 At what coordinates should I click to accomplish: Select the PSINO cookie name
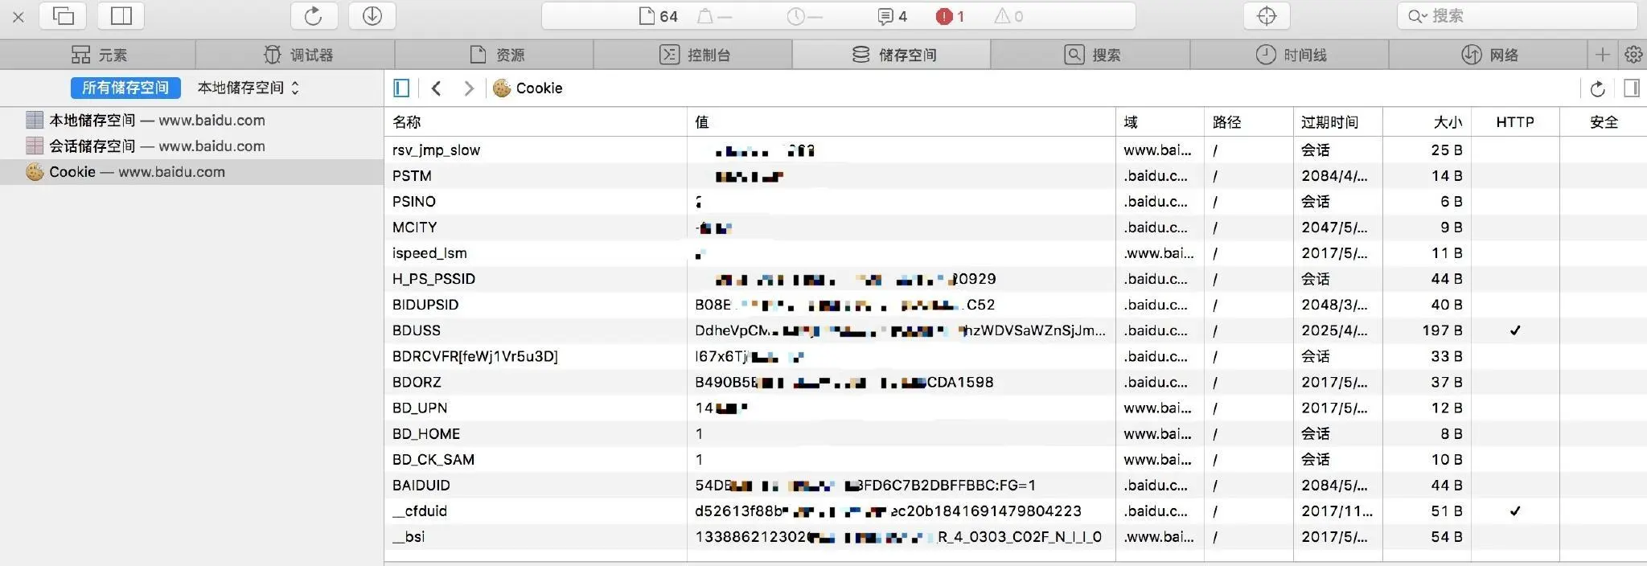tap(414, 201)
